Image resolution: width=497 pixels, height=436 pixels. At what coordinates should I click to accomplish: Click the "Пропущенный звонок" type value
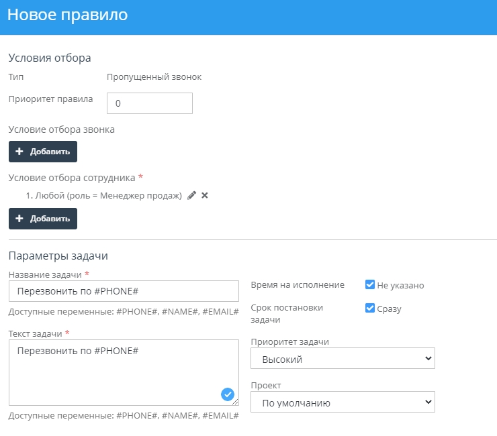coord(154,76)
